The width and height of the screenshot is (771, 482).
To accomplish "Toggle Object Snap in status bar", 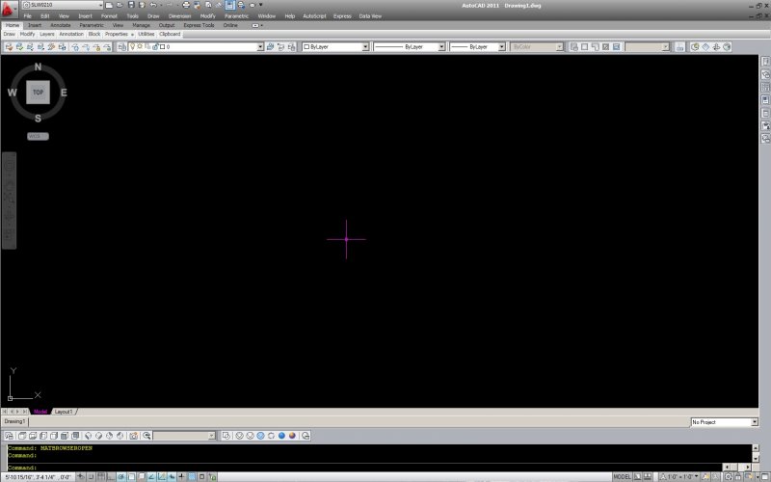I will pyautogui.click(x=131, y=477).
